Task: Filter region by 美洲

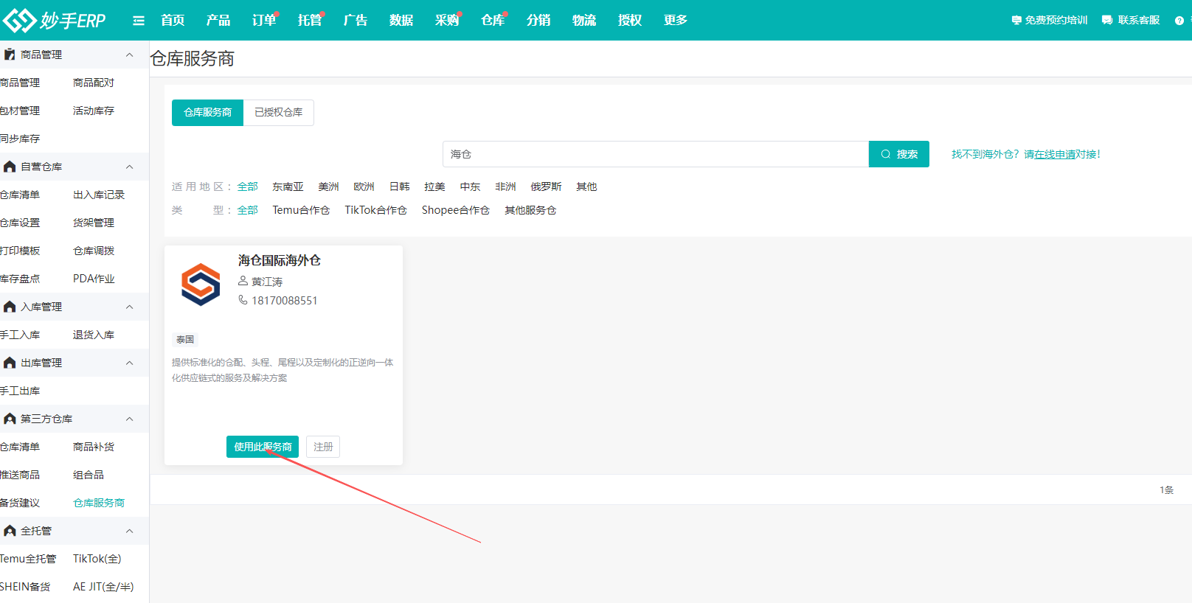Action: [328, 187]
